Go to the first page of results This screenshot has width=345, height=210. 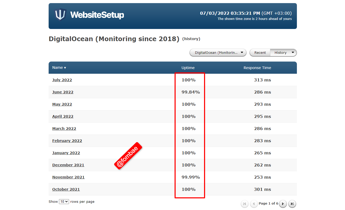click(245, 204)
